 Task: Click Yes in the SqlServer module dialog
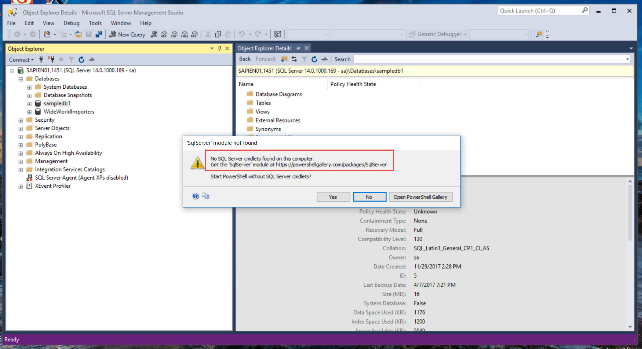pos(333,197)
